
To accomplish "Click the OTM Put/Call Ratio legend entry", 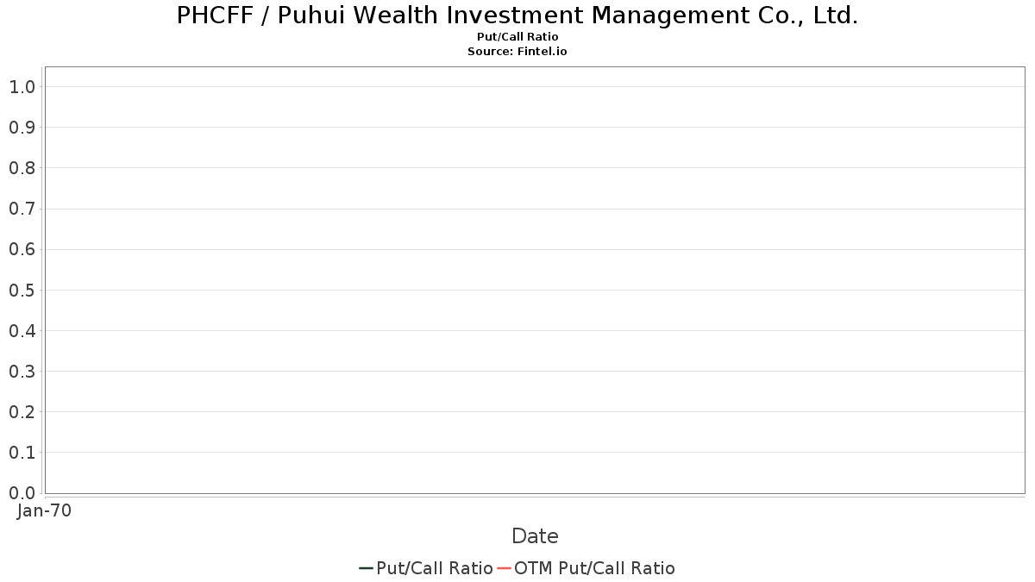I will [x=586, y=568].
